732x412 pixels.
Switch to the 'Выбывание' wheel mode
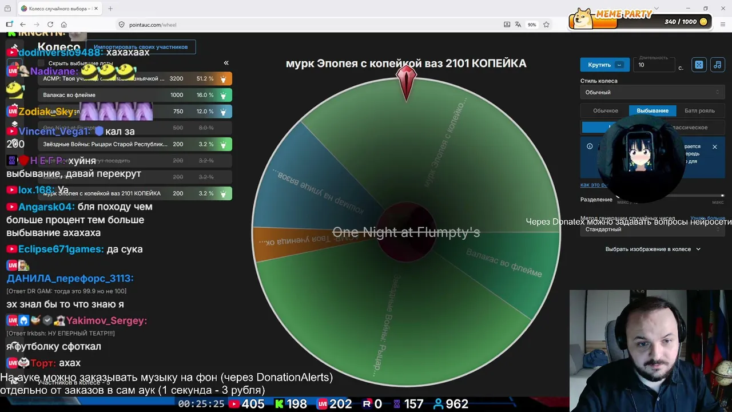pos(653,110)
